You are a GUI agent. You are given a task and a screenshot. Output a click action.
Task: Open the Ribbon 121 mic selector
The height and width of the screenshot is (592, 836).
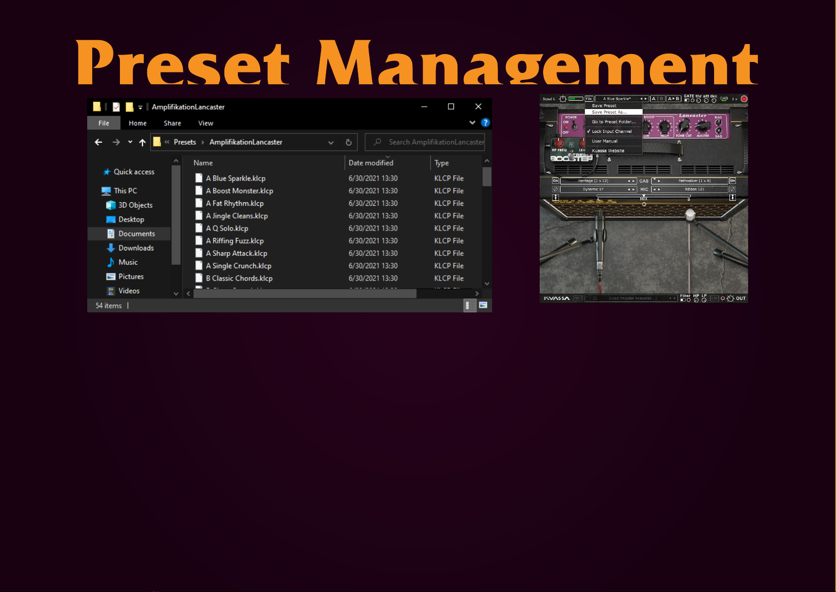(690, 189)
